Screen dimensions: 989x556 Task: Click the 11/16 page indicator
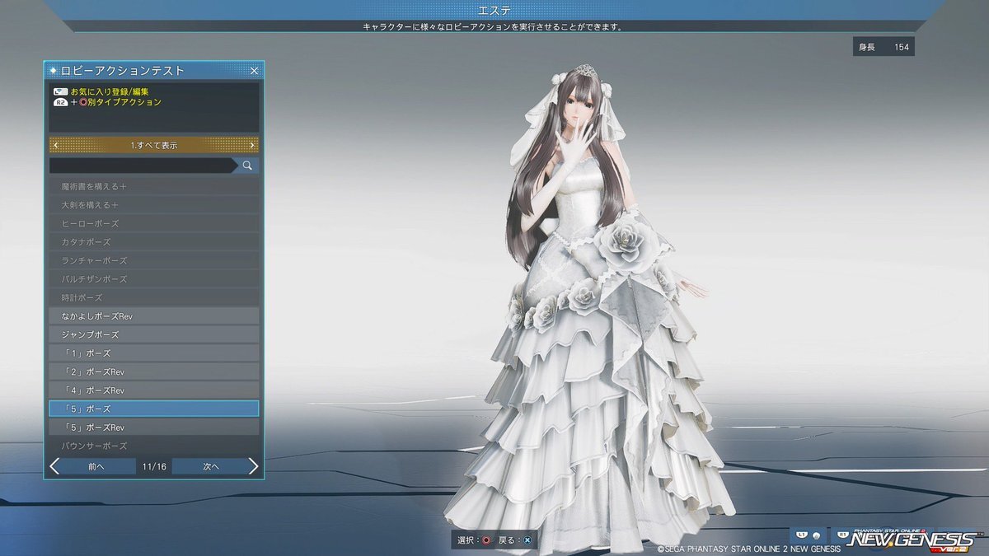[x=154, y=466]
